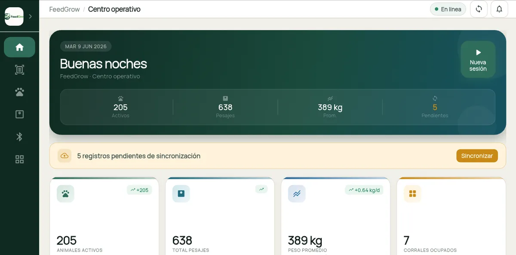Open the Home dashboard in sidebar
The image size is (516, 255).
tap(19, 47)
